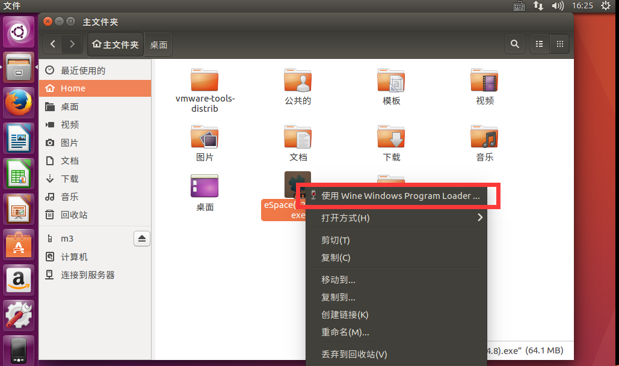Click 连接到服务器 in the sidebar
This screenshot has height=366, width=619.
click(95, 275)
